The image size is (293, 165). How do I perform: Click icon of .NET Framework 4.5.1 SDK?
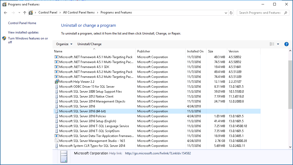pos(56,67)
